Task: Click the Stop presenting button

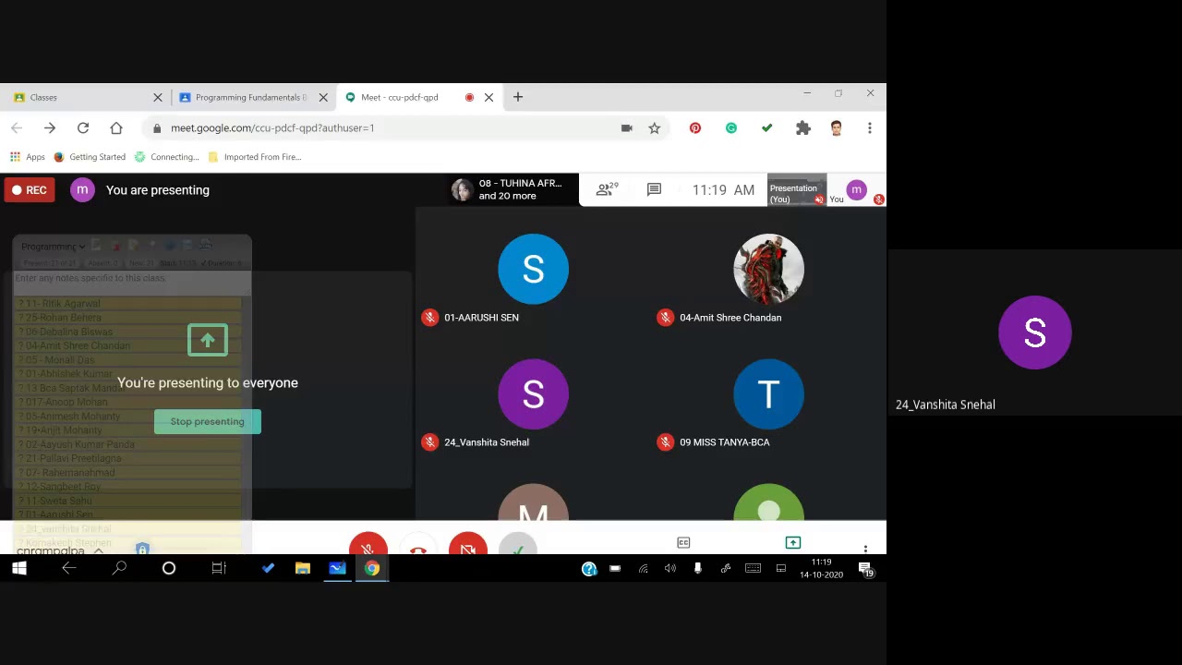Action: [x=208, y=421]
